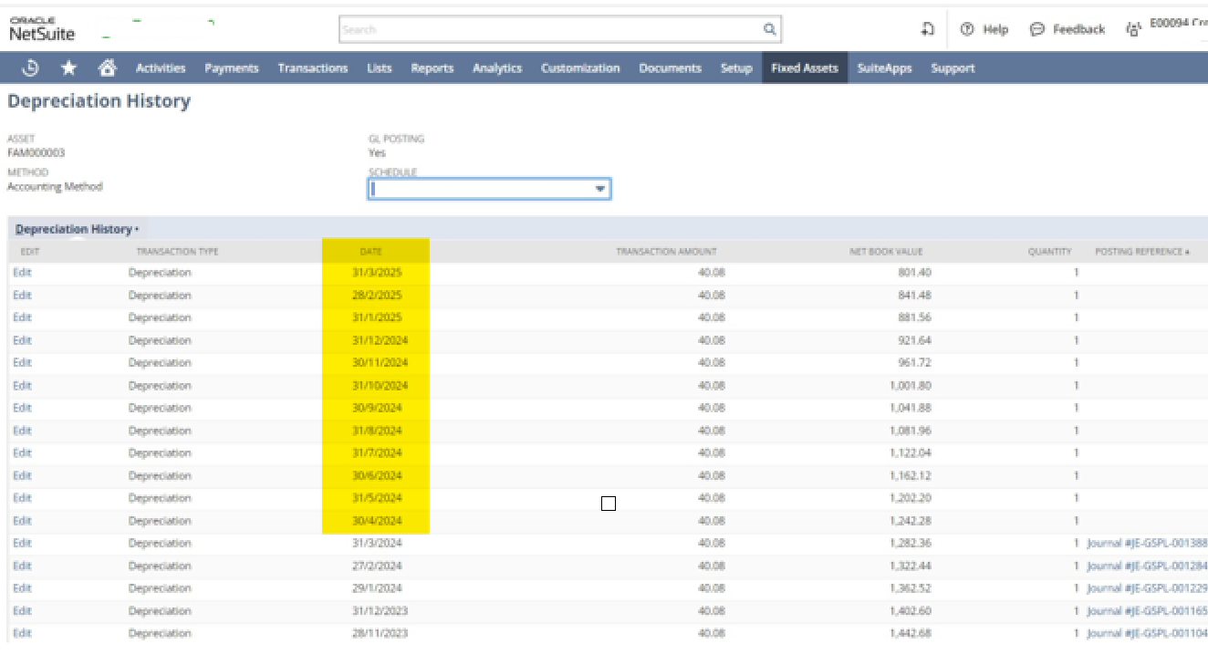Tick the small checkbox in the table area

(x=607, y=503)
